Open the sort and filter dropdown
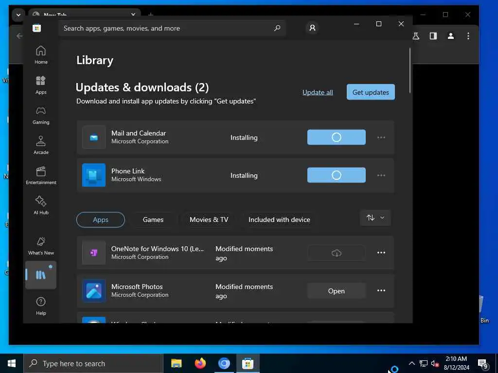Viewport: 498px width, 373px height. click(375, 218)
